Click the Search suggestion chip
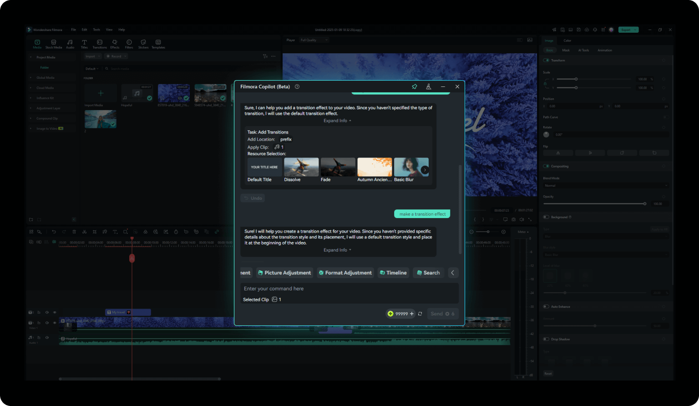 pyautogui.click(x=428, y=273)
